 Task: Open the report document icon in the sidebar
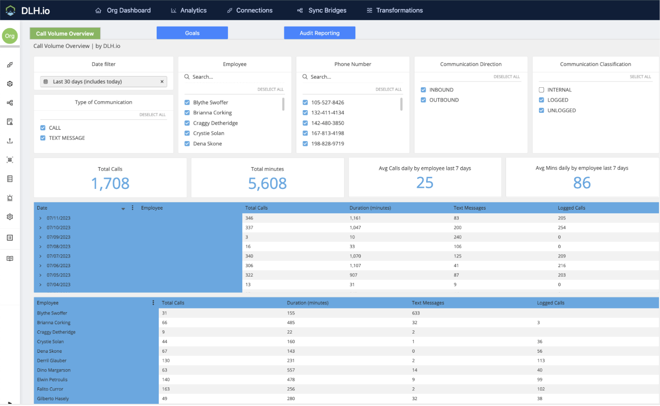(x=10, y=121)
